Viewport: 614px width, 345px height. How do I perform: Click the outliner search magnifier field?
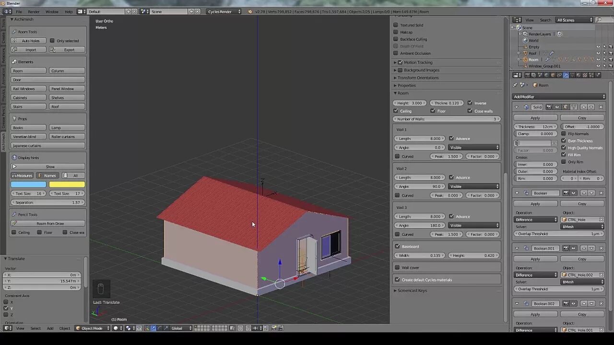(605, 20)
